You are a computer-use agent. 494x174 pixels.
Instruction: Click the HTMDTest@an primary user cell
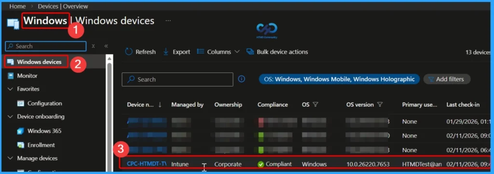click(x=422, y=164)
